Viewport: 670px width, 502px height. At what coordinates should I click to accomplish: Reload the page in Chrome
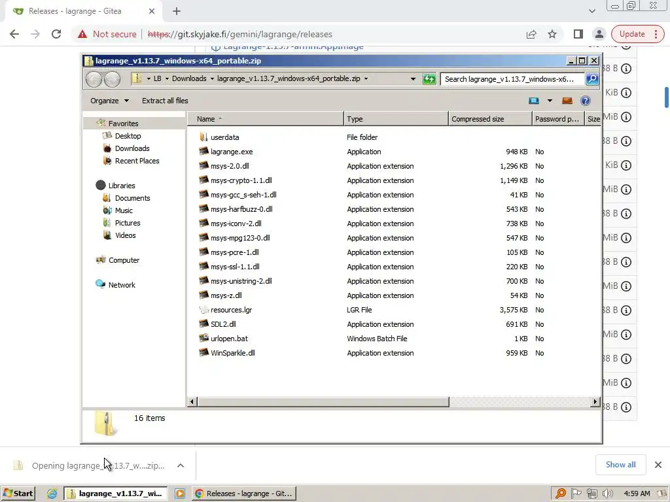[56, 34]
